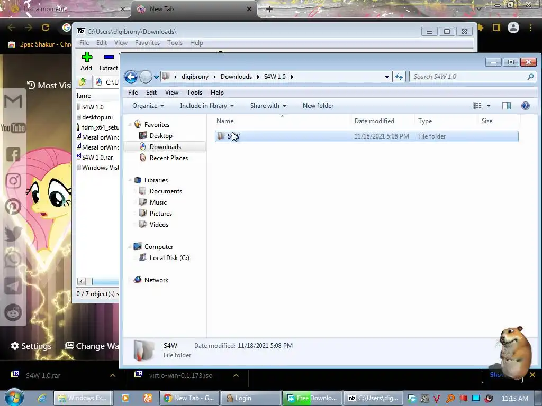The width and height of the screenshot is (542, 406).
Task: Open the Documents library
Action: [x=166, y=191]
